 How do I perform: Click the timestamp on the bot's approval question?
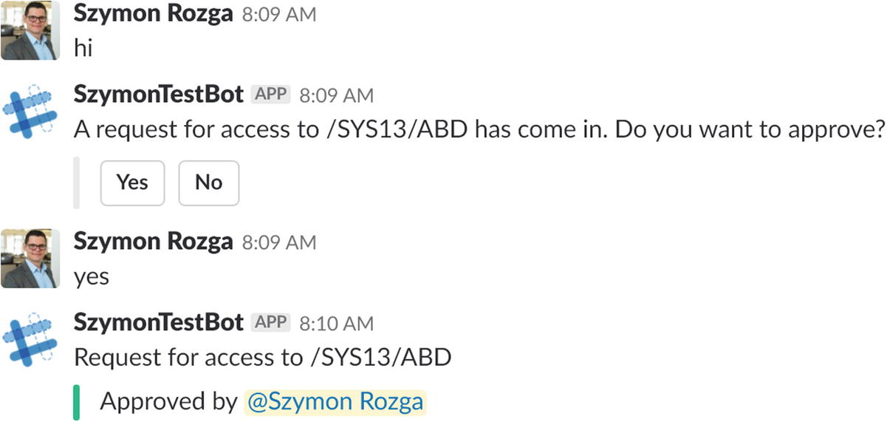[337, 96]
